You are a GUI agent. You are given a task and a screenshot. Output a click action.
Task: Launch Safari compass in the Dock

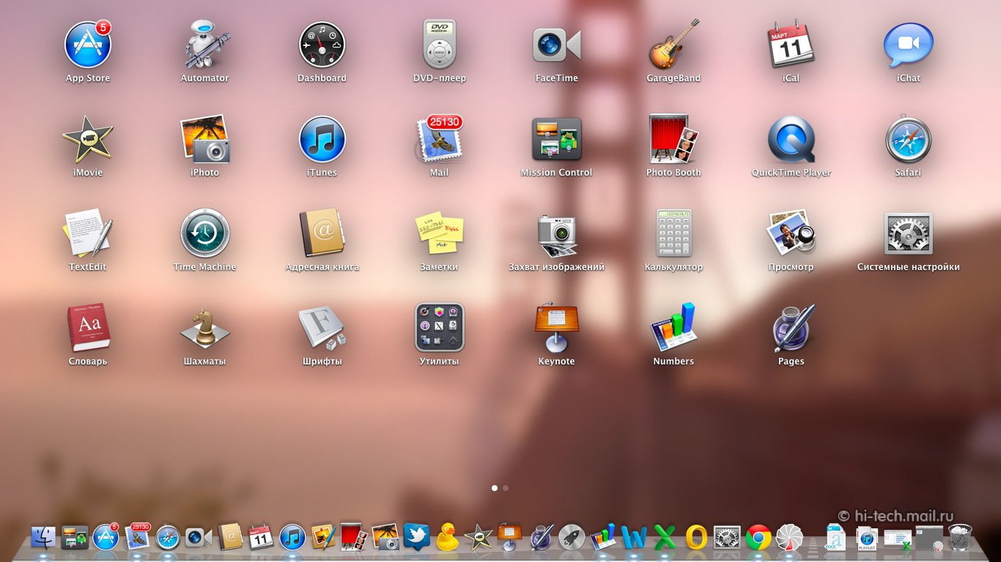pyautogui.click(x=168, y=537)
